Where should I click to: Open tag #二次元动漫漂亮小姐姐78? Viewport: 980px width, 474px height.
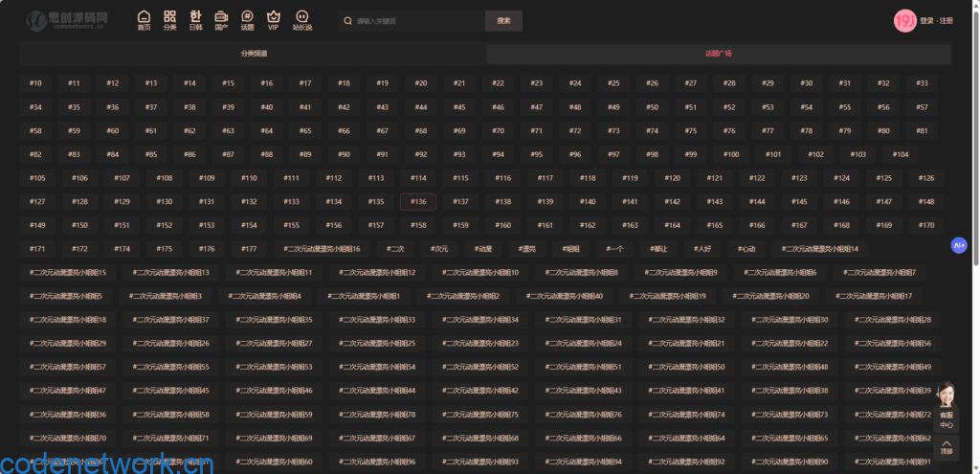[377, 415]
